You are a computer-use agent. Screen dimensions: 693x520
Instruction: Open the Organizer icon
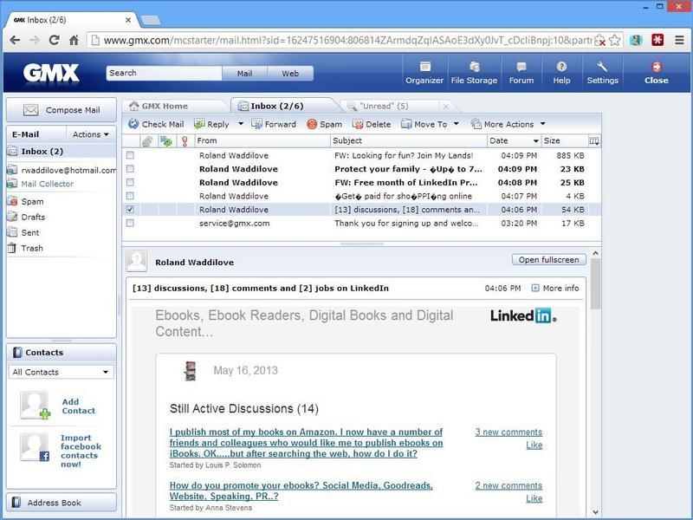click(x=424, y=67)
